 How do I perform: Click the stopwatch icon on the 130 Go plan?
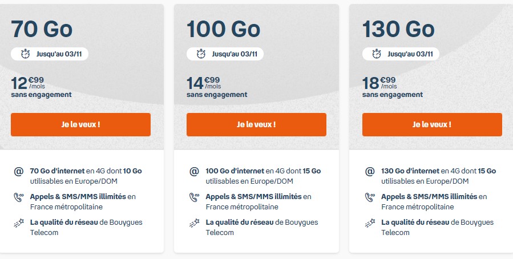pos(377,54)
